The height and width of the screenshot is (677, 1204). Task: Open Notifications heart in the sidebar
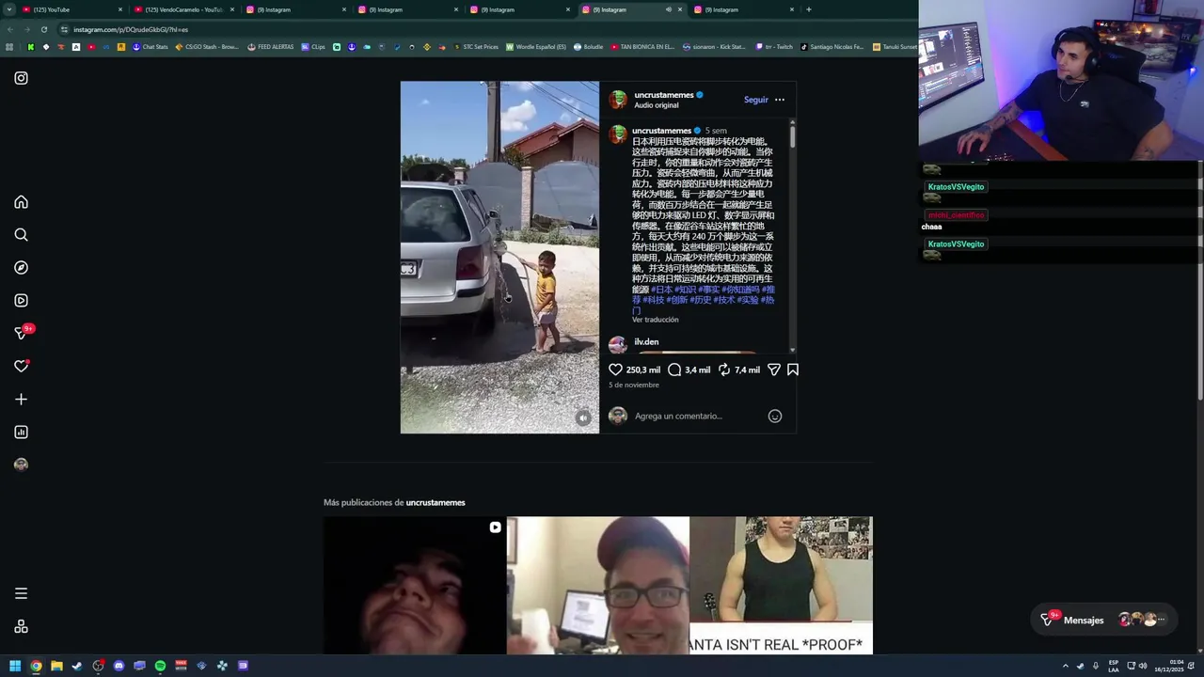pos(21,367)
